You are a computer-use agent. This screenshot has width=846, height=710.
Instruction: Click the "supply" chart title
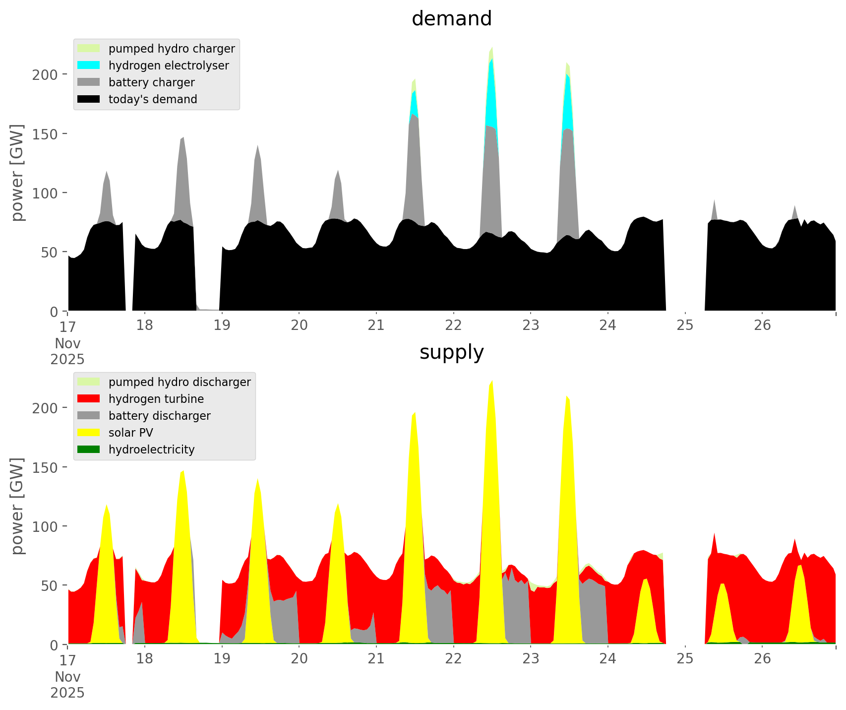(x=451, y=352)
